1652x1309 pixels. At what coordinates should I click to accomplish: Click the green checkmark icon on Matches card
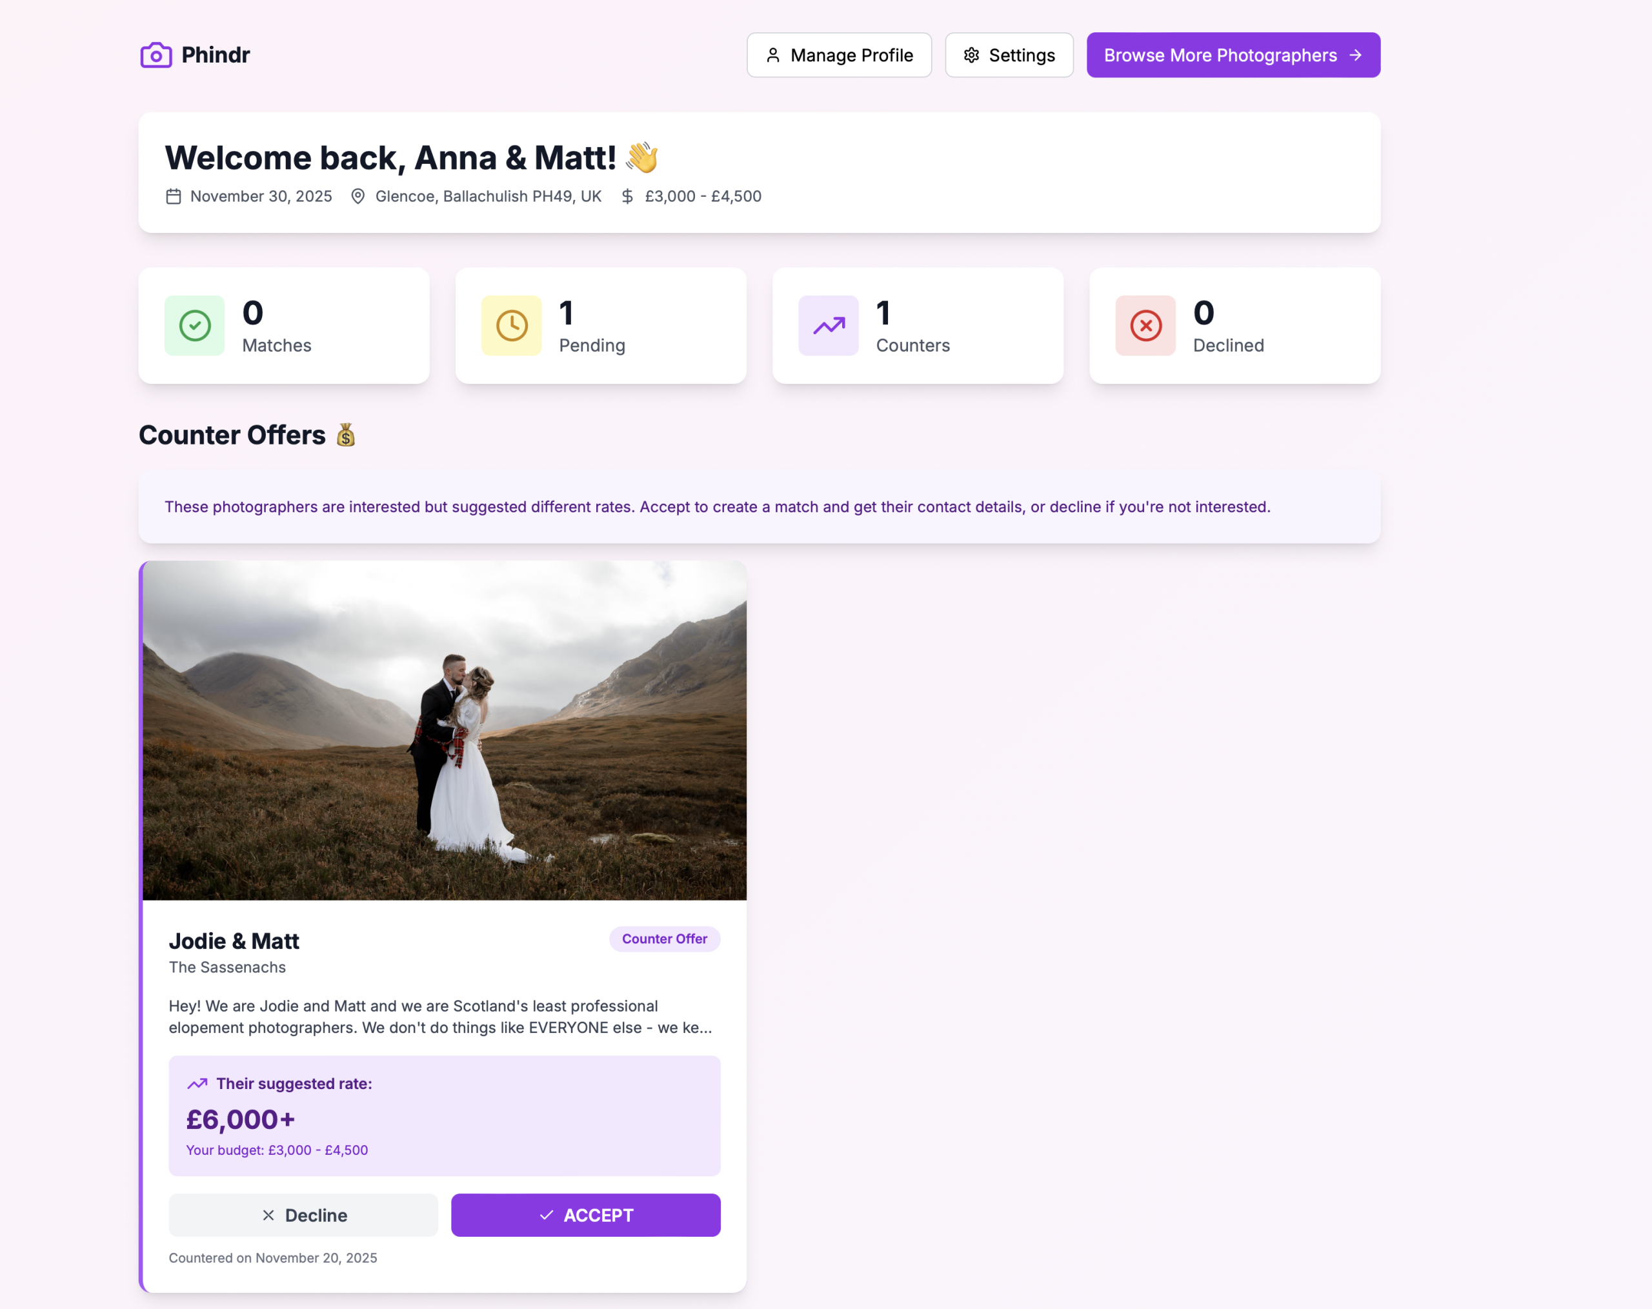pos(194,326)
